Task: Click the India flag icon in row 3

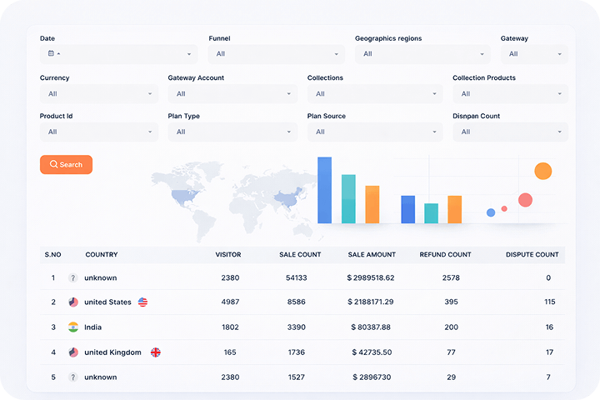Action: coord(73,327)
